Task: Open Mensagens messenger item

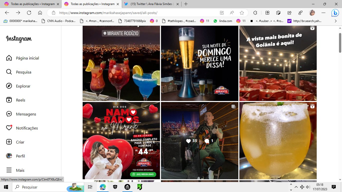Action: 21,114
